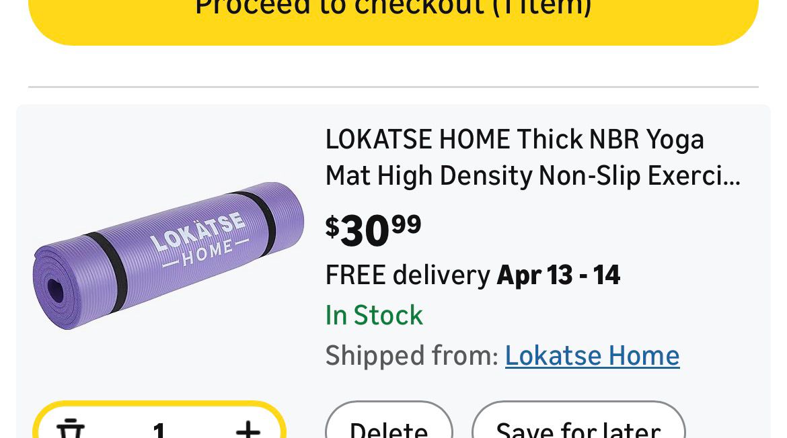Click the divider line below the checkout button
This screenshot has height=438, width=787.
pyautogui.click(x=394, y=87)
